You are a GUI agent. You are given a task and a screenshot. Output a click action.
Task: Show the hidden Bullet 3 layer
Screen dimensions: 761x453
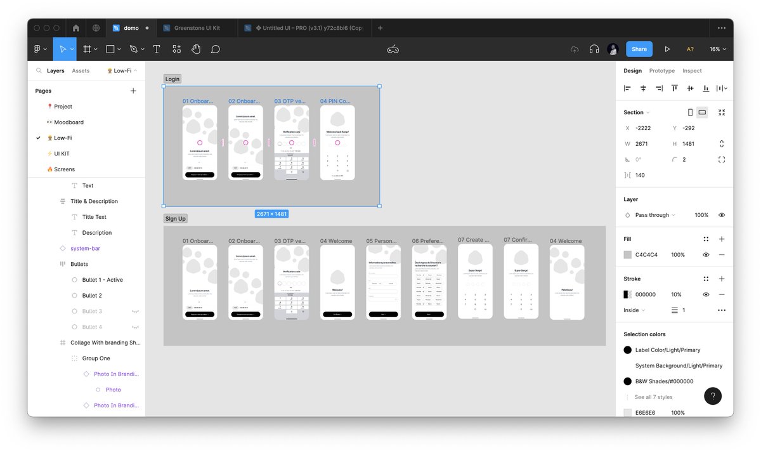tap(135, 312)
